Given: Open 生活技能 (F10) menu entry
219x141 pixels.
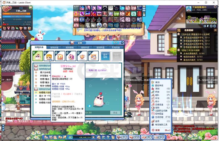Looking at the screenshot, I should pyautogui.click(x=161, y=117).
